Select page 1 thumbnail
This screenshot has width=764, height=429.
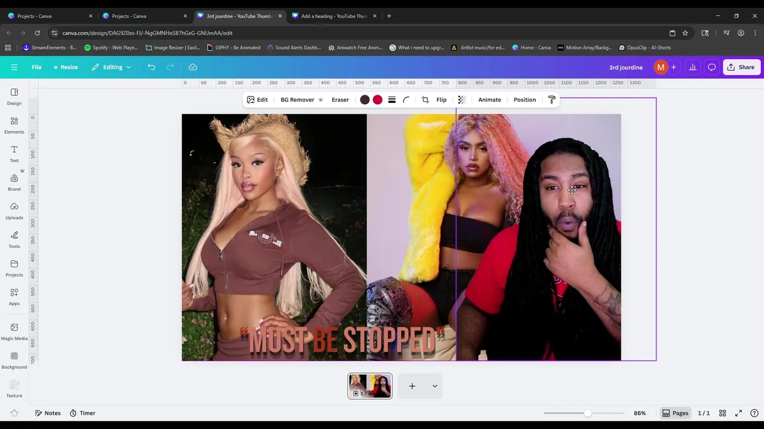(370, 386)
